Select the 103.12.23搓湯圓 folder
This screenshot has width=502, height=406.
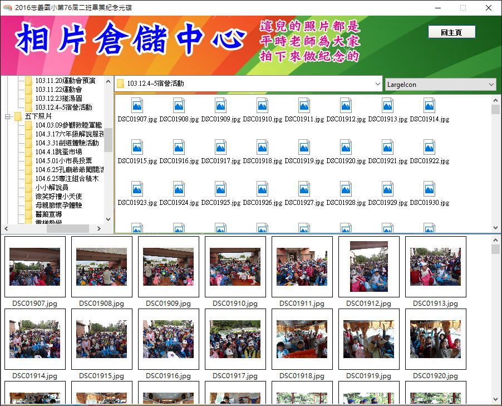58,99
